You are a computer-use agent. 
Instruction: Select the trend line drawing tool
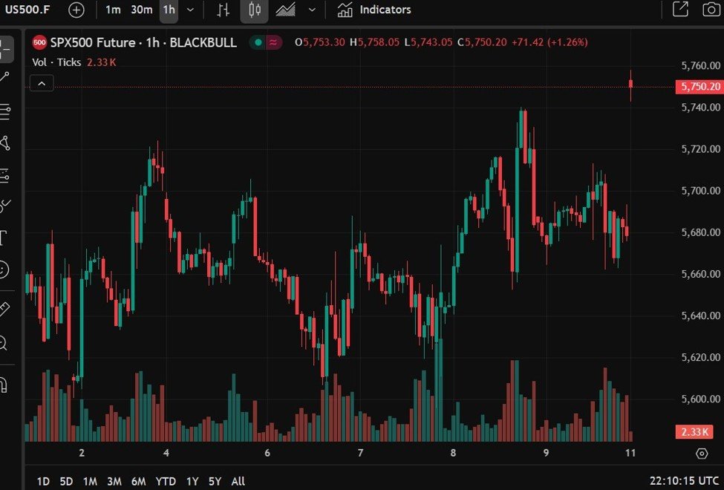(x=4, y=77)
